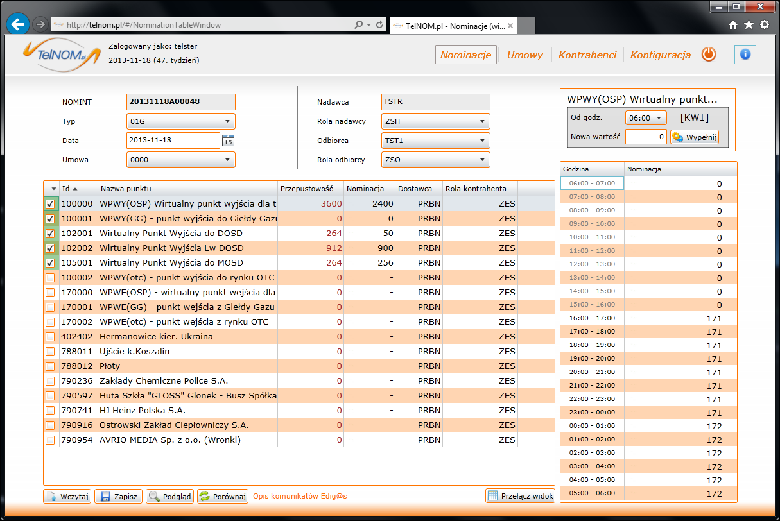Screen dimensions: 780x521
Task: Open the calendar picker next to Data
Action: pyautogui.click(x=228, y=141)
